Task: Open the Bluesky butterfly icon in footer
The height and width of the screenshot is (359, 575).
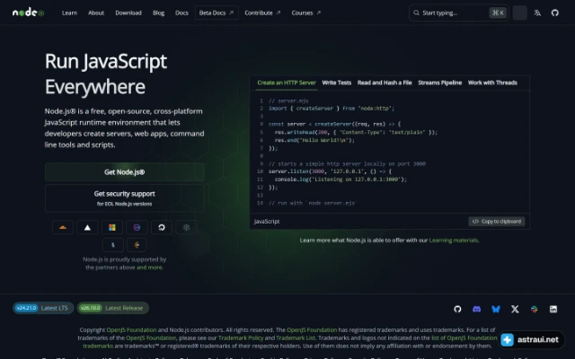Action: pyautogui.click(x=496, y=309)
